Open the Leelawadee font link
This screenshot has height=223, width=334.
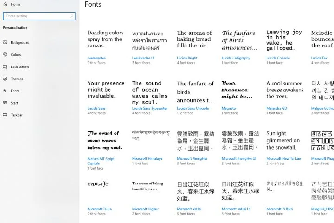pyautogui.click(x=96, y=58)
